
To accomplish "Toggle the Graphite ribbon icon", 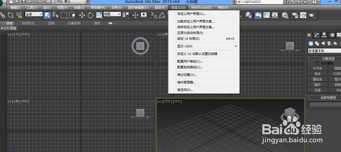I will pyautogui.click(x=258, y=15).
